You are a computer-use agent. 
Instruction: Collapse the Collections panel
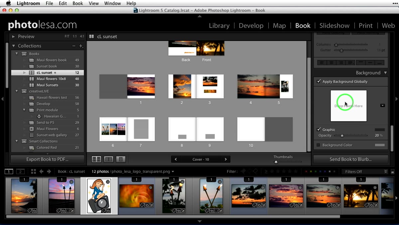[14, 46]
